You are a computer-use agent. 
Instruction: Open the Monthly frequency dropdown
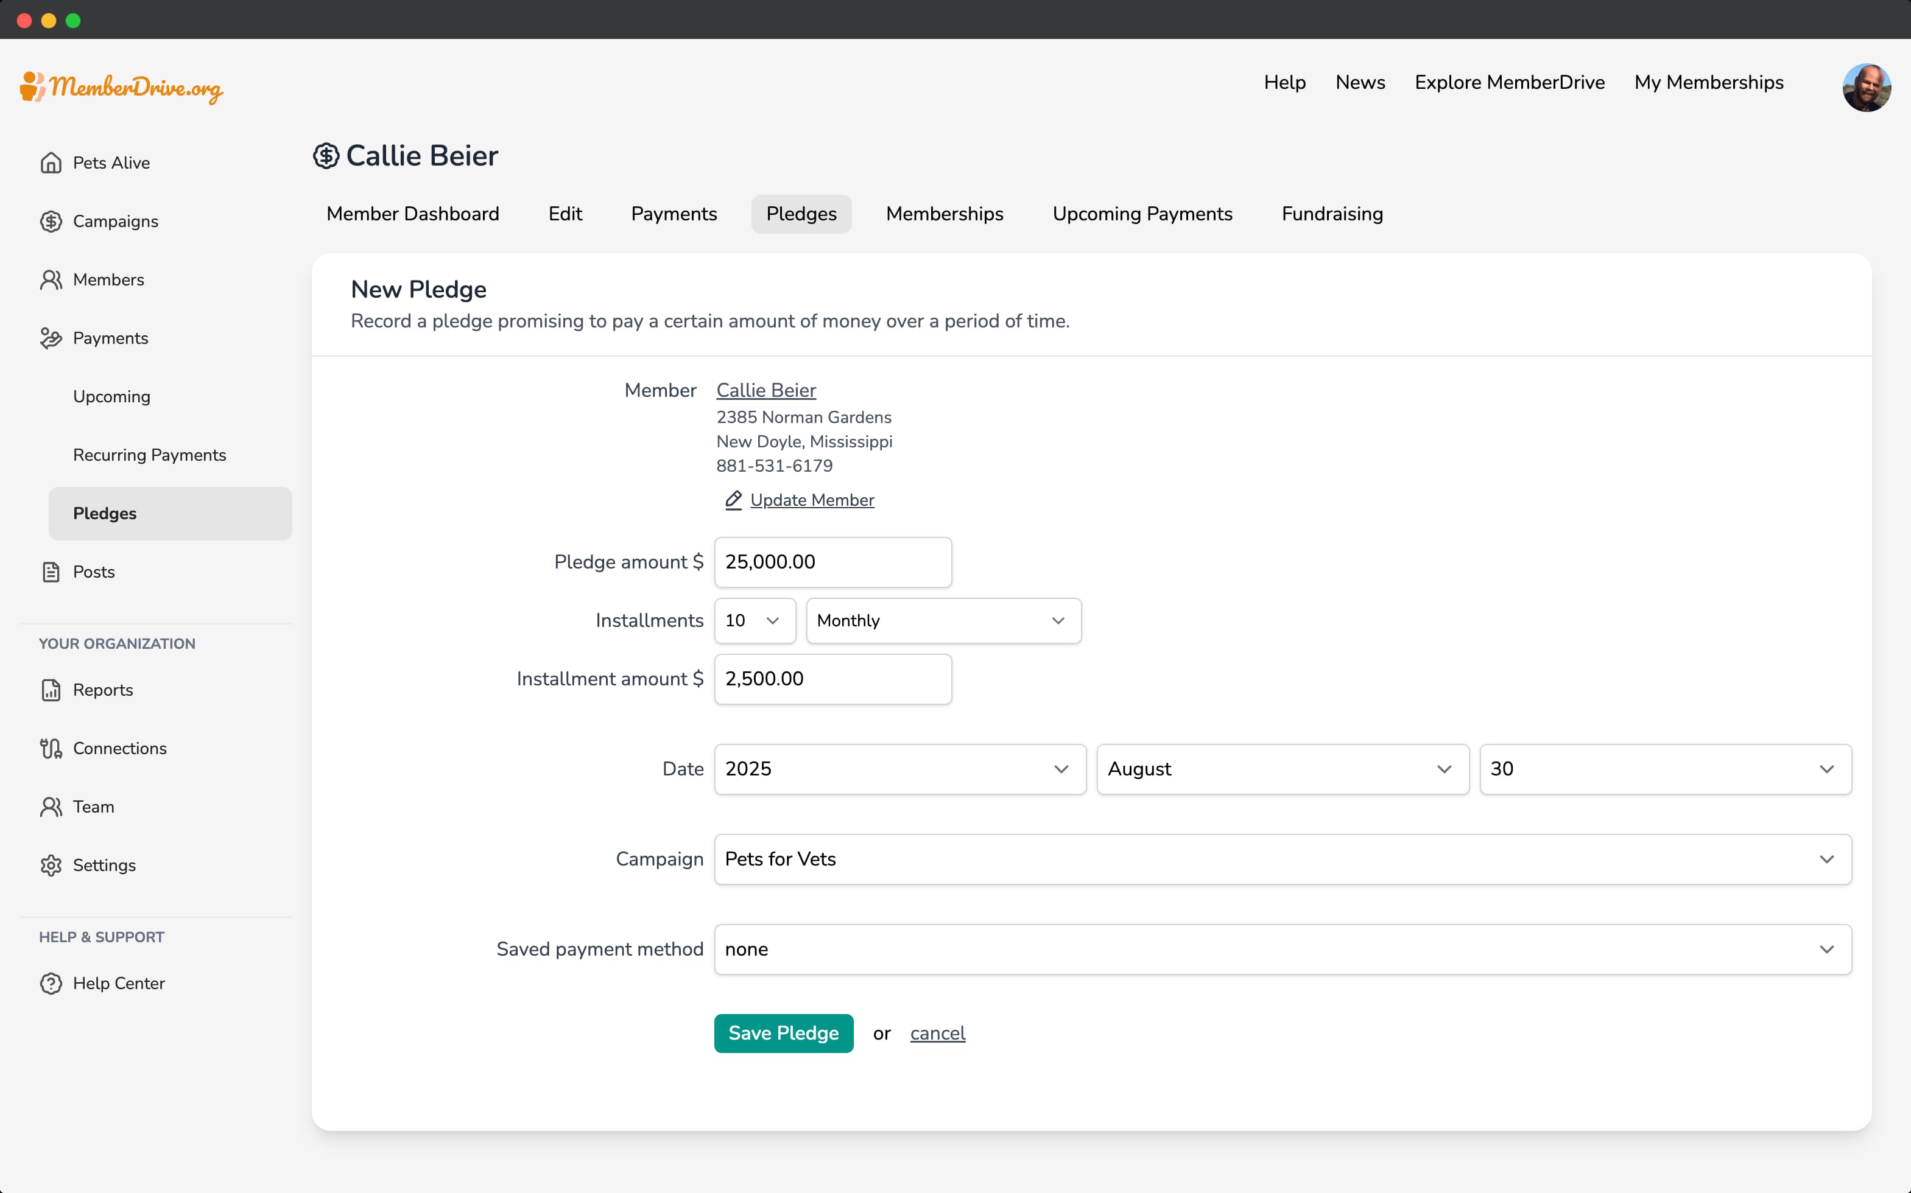943,620
